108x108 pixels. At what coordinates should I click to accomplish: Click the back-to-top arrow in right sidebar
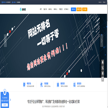pyautogui.click(x=103, y=79)
